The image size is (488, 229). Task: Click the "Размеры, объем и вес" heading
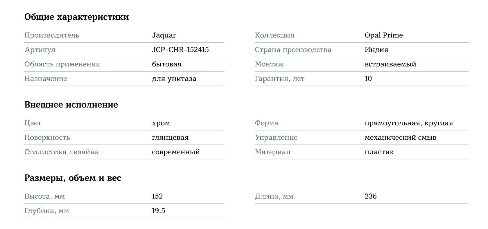click(73, 178)
